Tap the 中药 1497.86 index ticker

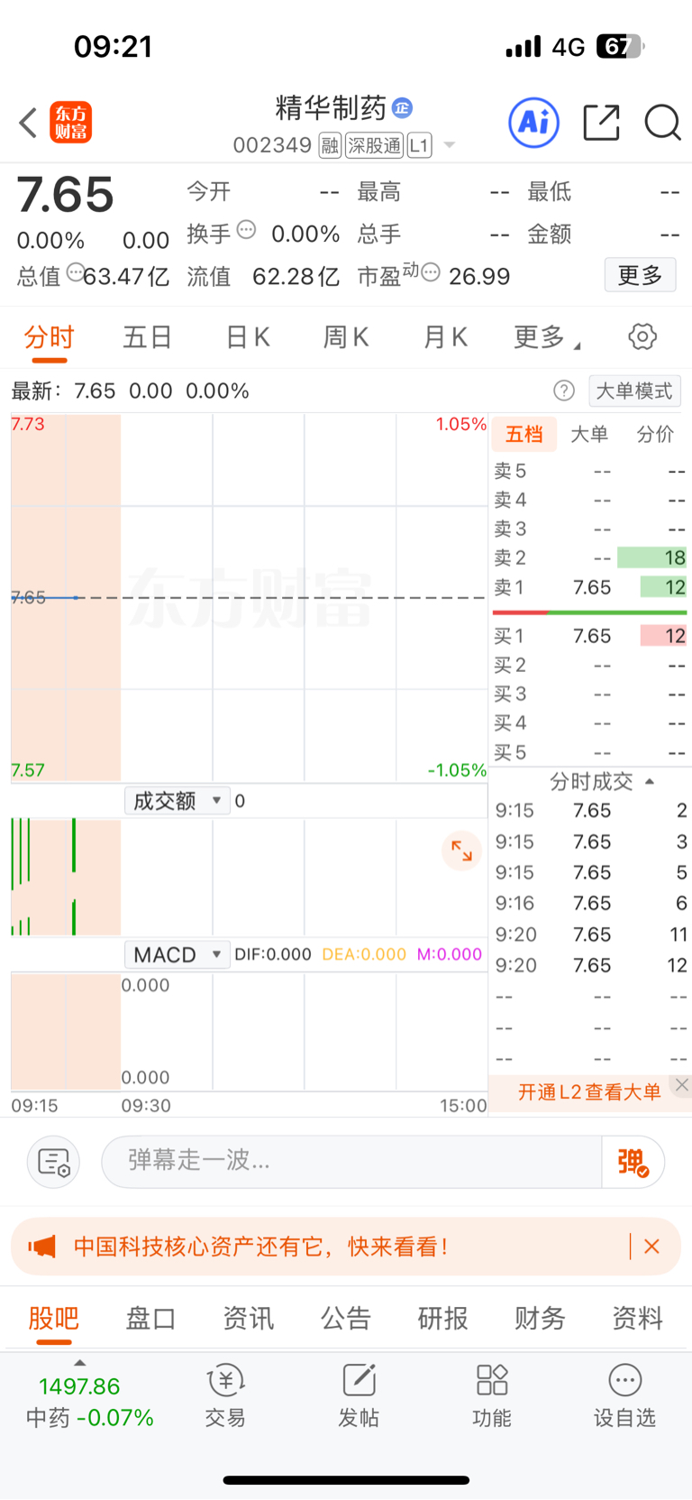pos(89,1401)
